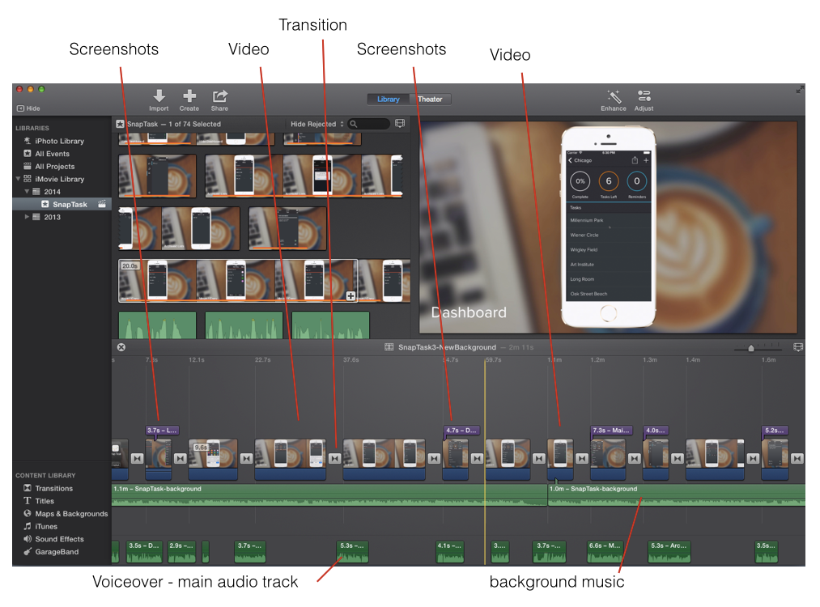
Task: Click filmstrip appearance icon beside search field
Action: (400, 123)
